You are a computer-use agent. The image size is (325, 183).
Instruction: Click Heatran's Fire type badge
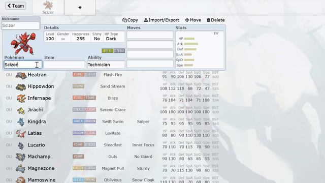tap(78, 75)
